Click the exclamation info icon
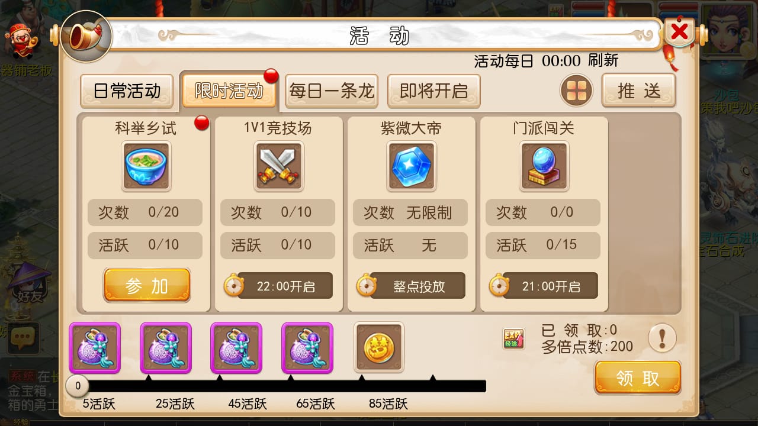758x426 pixels. (662, 338)
